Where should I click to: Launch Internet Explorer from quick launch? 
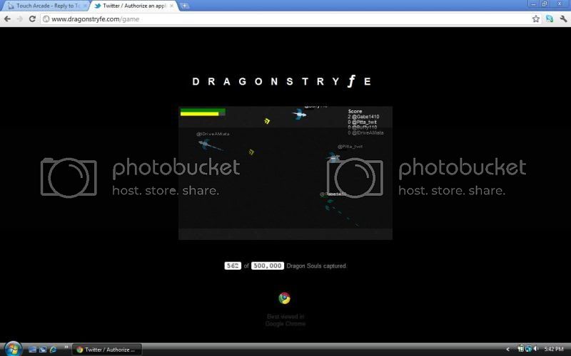(53, 350)
